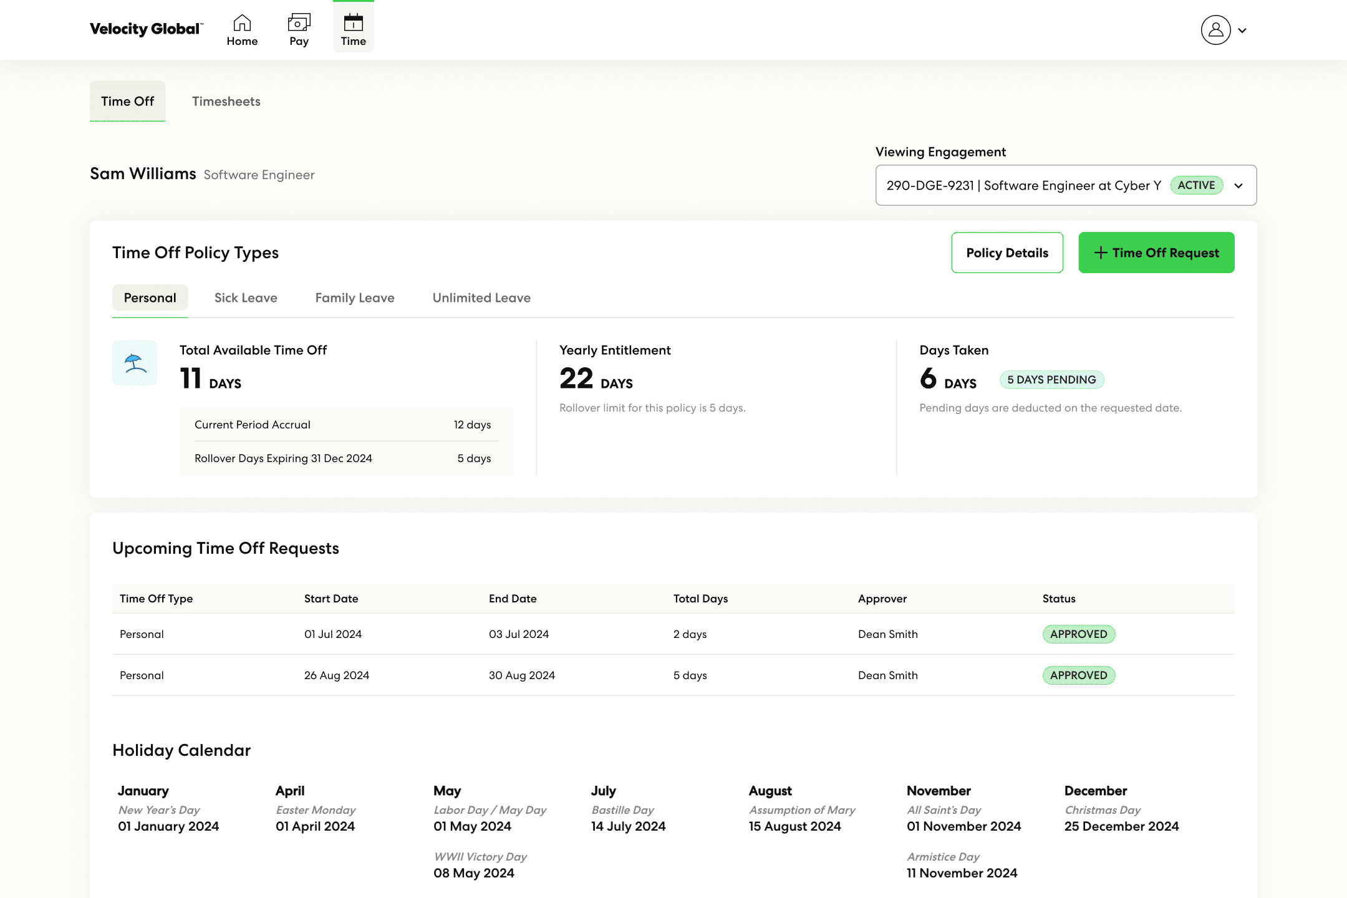This screenshot has height=898, width=1347.
Task: Click the Velocity Global logo
Action: [x=146, y=29]
